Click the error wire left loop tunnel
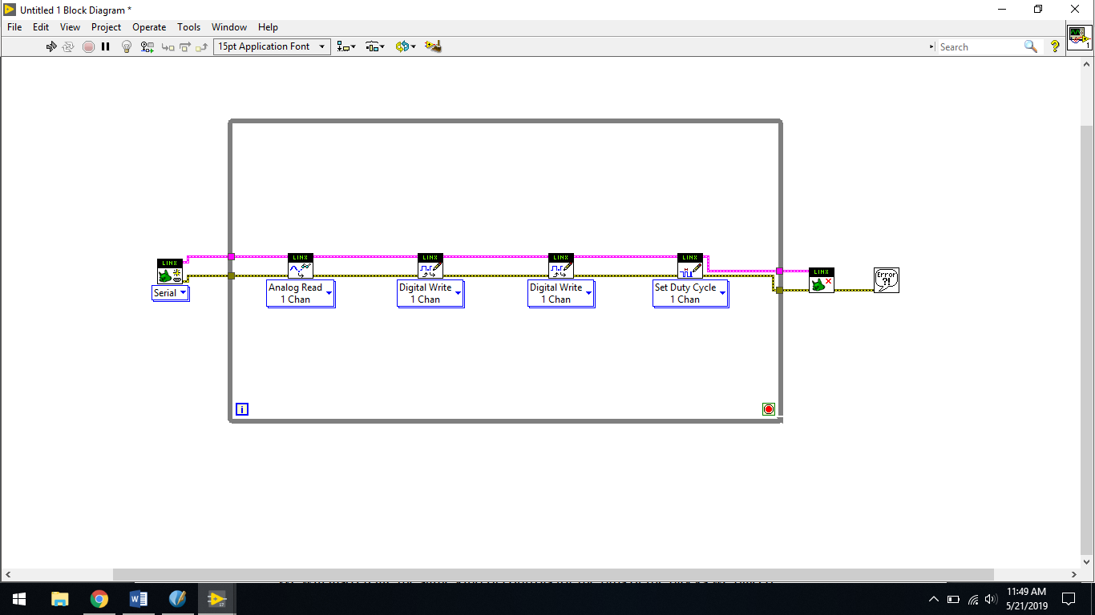 [x=231, y=275]
